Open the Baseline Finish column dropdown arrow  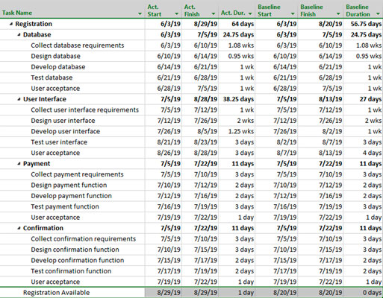pos(338,13)
